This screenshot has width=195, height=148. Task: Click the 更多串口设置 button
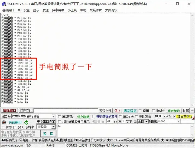[46, 122]
